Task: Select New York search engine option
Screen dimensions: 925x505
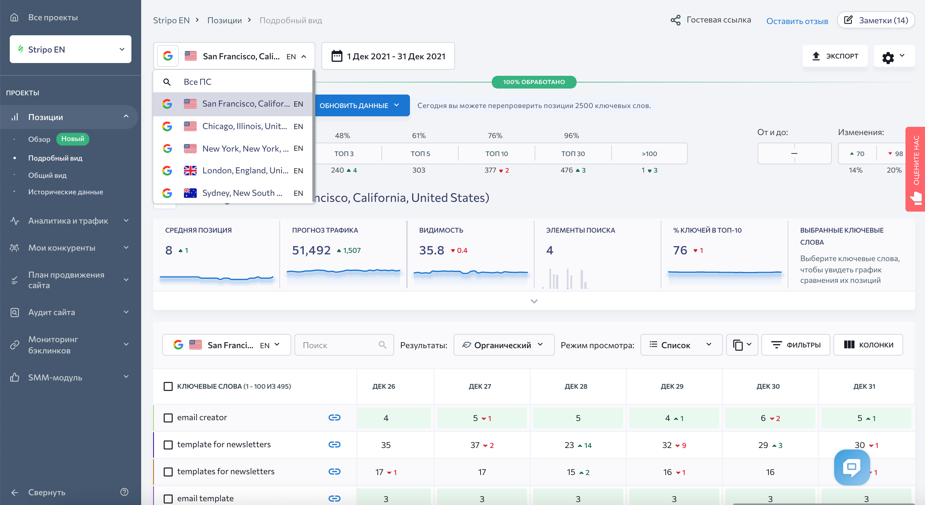Action: pyautogui.click(x=233, y=149)
